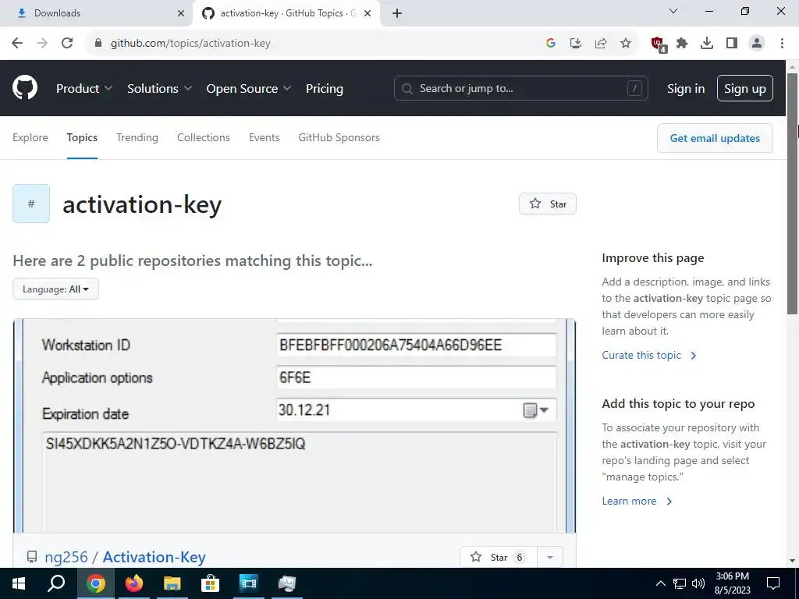The image size is (799, 599).
Task: Star the activation-key topic
Action: pyautogui.click(x=548, y=204)
